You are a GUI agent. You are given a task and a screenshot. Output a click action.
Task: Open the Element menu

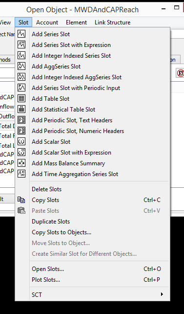pyautogui.click(x=76, y=22)
